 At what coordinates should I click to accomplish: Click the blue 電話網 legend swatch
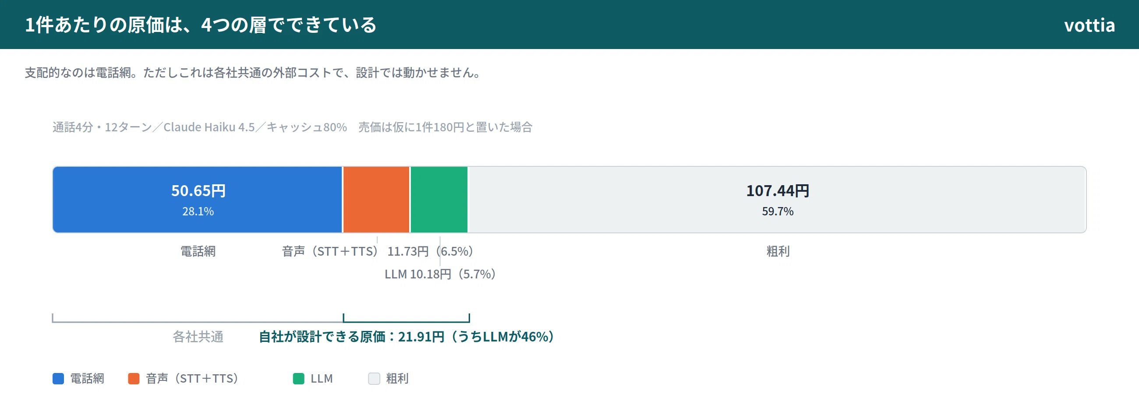[x=58, y=379]
